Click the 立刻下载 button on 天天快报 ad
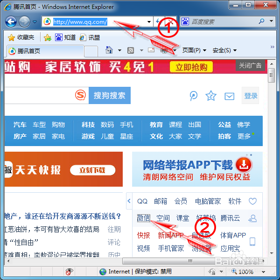This screenshot has width=280, height=280. pos(92,170)
